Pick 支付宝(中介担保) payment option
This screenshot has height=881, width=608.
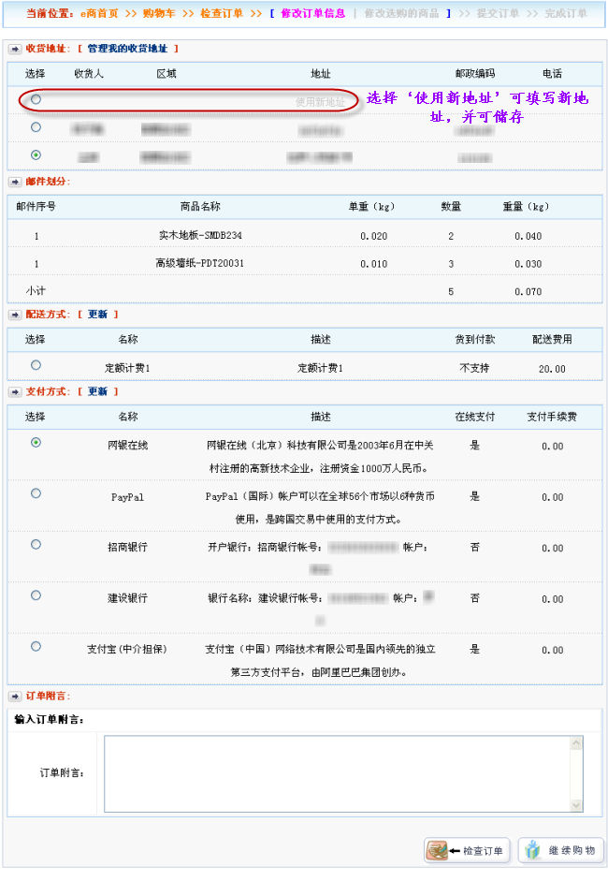coord(36,646)
